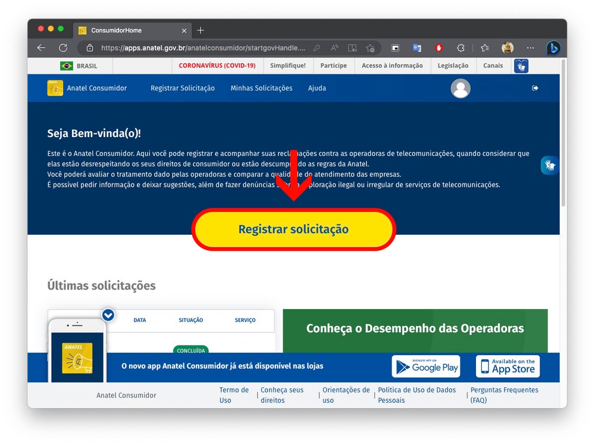Open the Canais link
595x445 pixels.
tap(493, 66)
